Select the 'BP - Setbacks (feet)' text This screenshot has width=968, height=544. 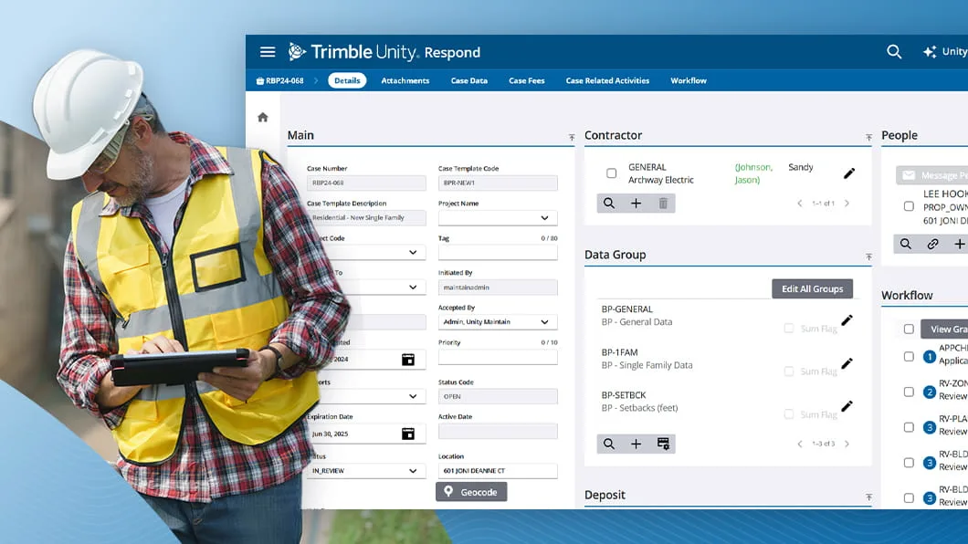click(639, 408)
